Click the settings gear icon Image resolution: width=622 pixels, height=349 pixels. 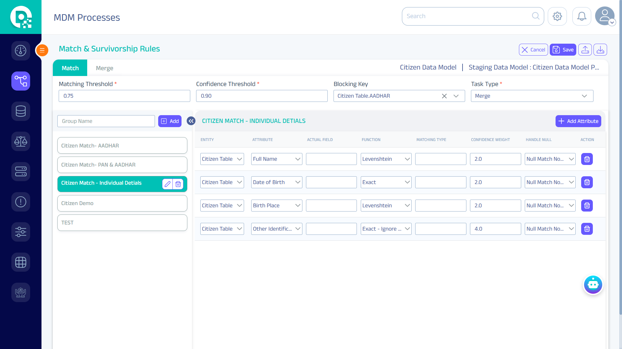557,16
